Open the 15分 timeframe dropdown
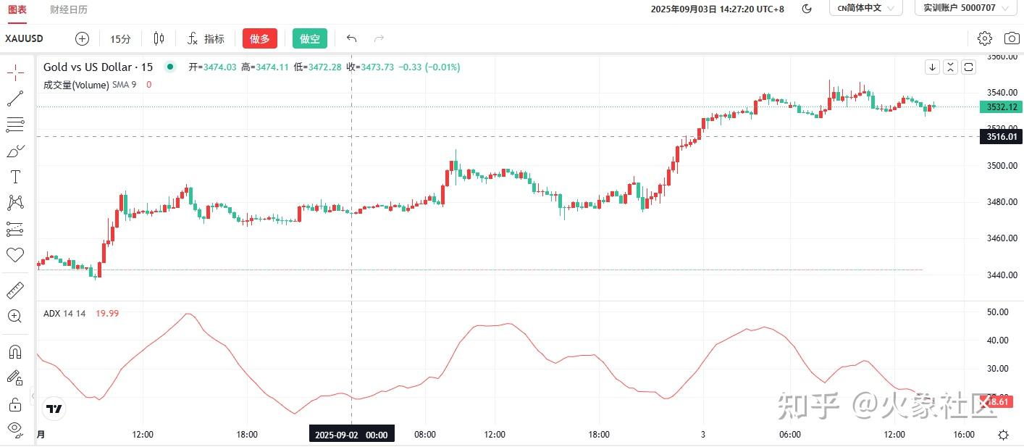 120,38
